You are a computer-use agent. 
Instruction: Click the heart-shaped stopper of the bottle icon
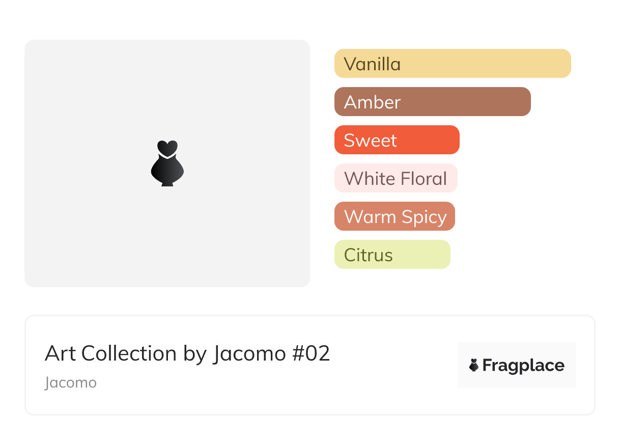167,148
